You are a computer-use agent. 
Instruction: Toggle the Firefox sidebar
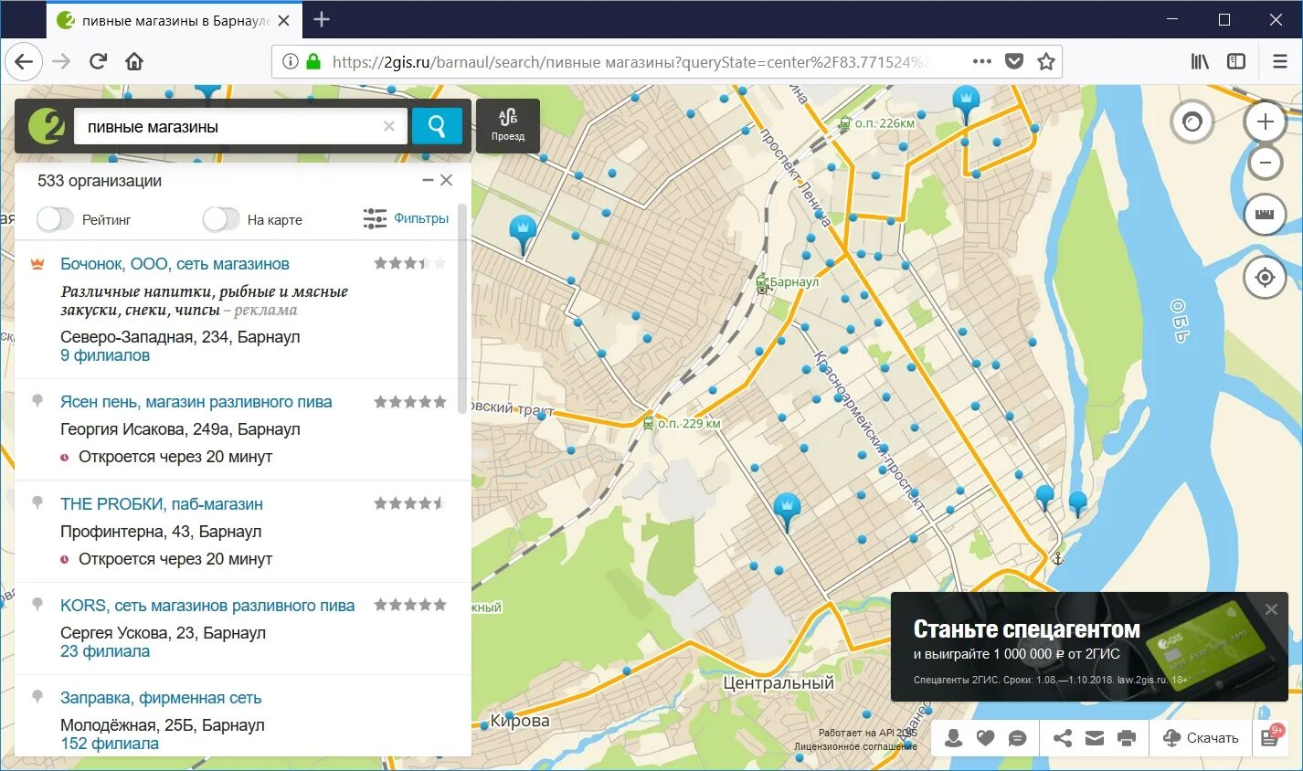click(x=1236, y=61)
